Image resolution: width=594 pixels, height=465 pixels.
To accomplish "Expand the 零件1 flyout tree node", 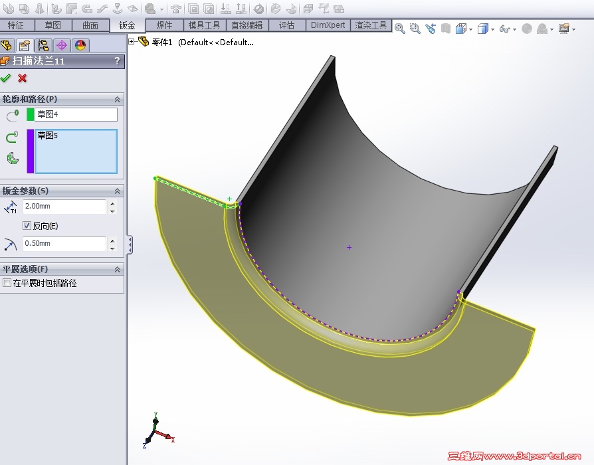I will (x=132, y=42).
